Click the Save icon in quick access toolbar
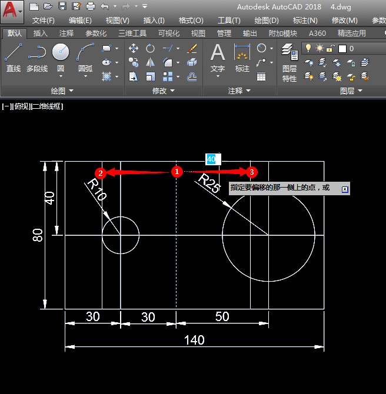The width and height of the screenshot is (386, 394). (x=62, y=6)
